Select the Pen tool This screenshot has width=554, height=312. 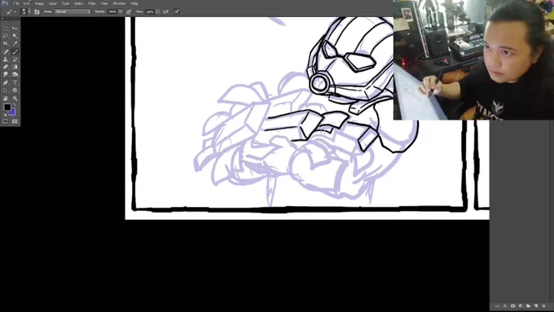[6, 82]
